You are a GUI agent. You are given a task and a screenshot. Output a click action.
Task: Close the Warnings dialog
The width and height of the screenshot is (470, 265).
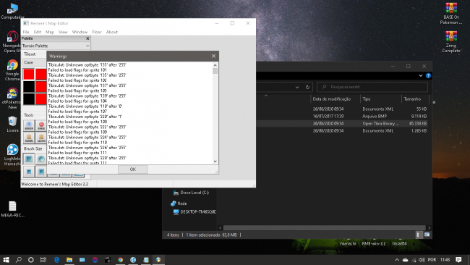click(213, 56)
